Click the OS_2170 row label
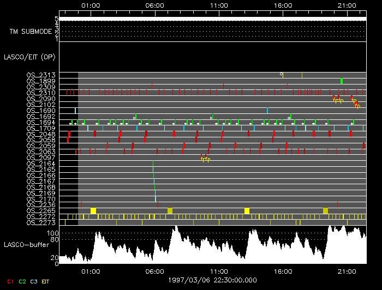 click(x=41, y=199)
